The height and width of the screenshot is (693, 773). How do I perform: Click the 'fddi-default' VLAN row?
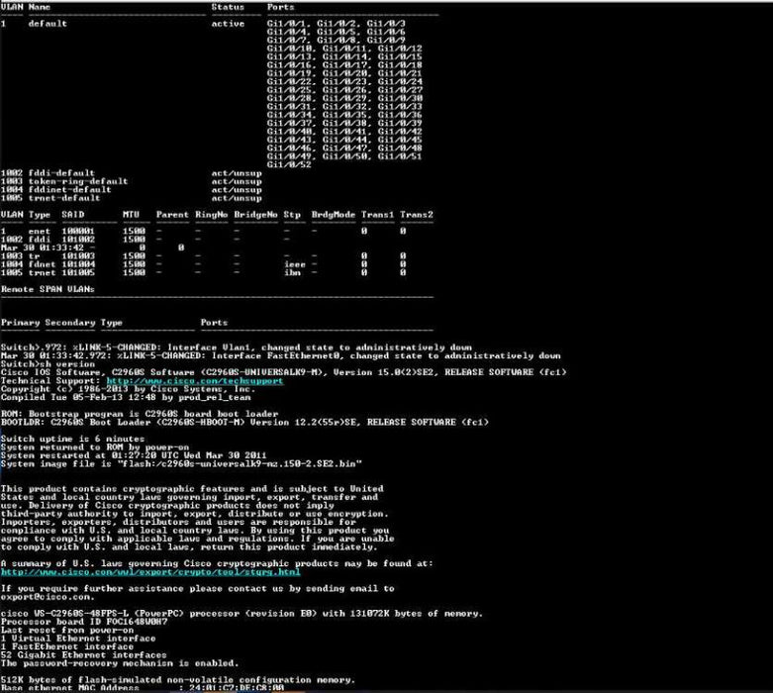point(131,173)
